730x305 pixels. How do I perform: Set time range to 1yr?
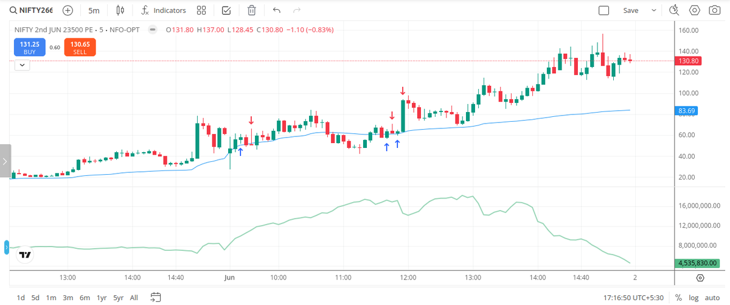click(102, 298)
